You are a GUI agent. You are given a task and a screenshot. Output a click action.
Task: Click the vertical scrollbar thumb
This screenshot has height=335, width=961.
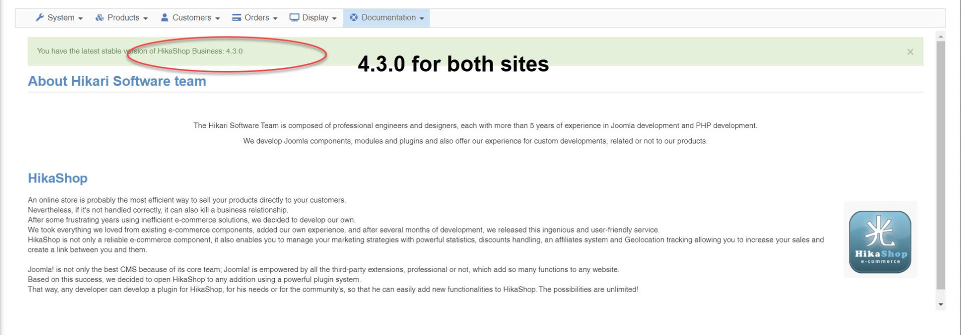tap(940, 165)
